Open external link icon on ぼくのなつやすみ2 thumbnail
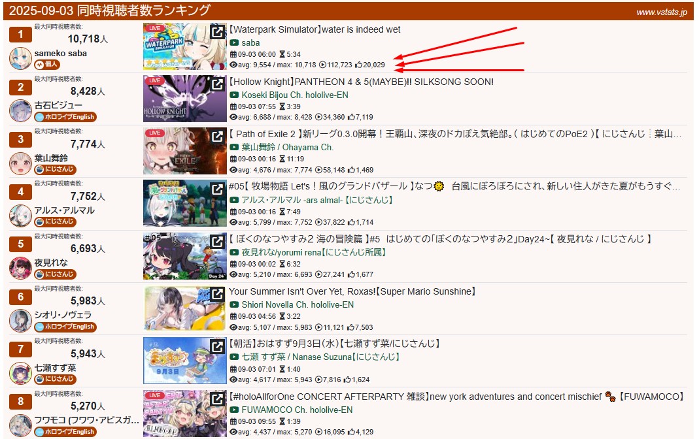This screenshot has height=439, width=699. pos(217,241)
